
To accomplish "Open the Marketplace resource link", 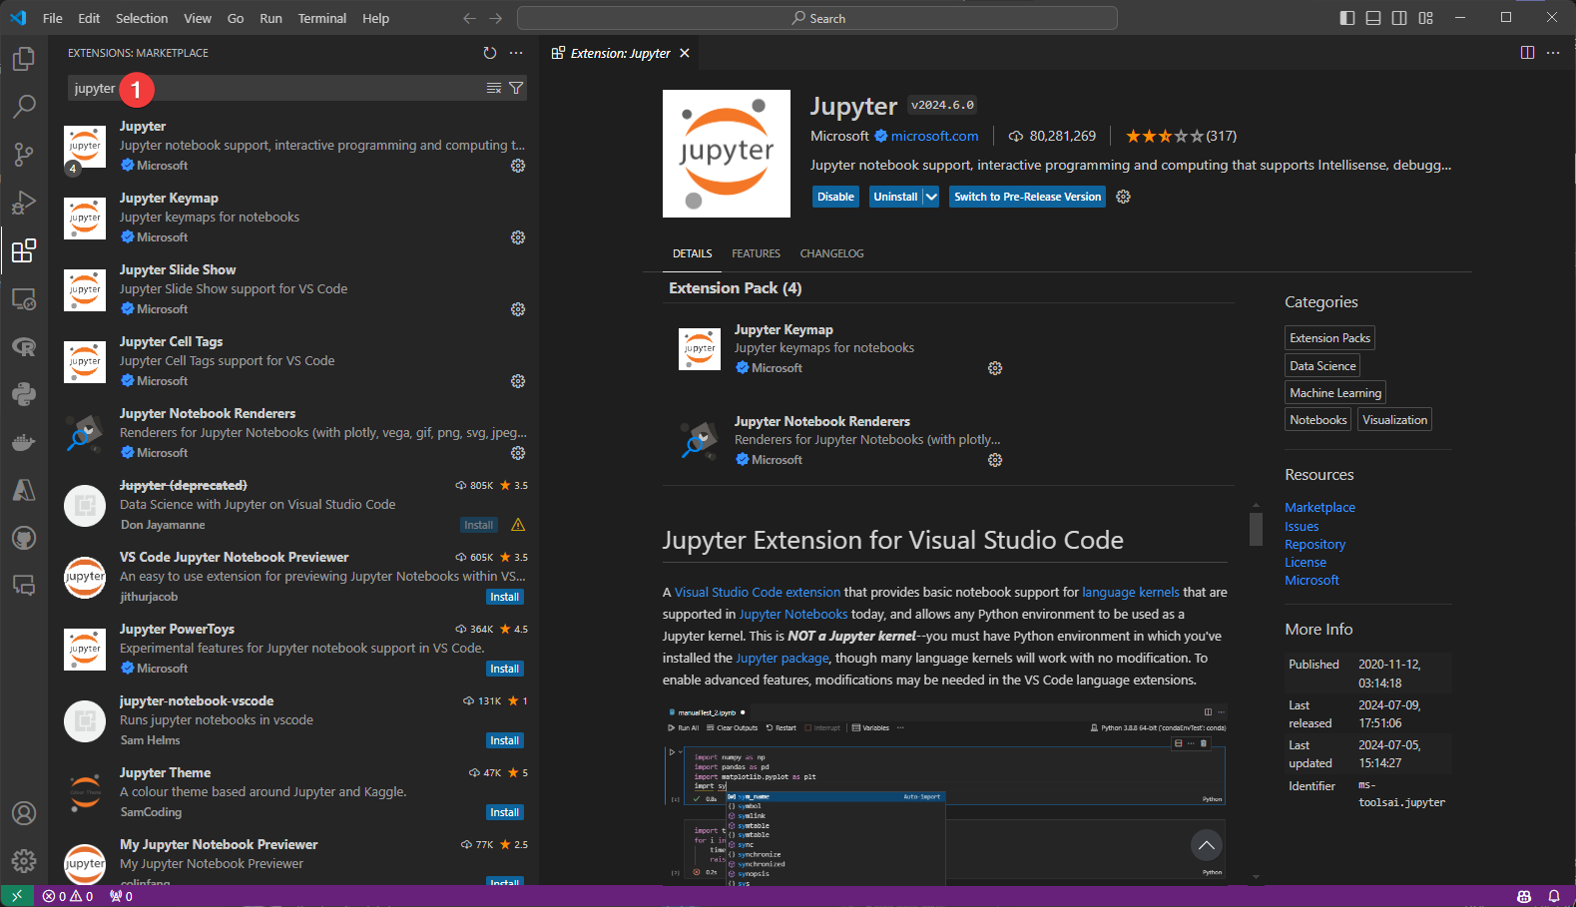I will pos(1319,507).
